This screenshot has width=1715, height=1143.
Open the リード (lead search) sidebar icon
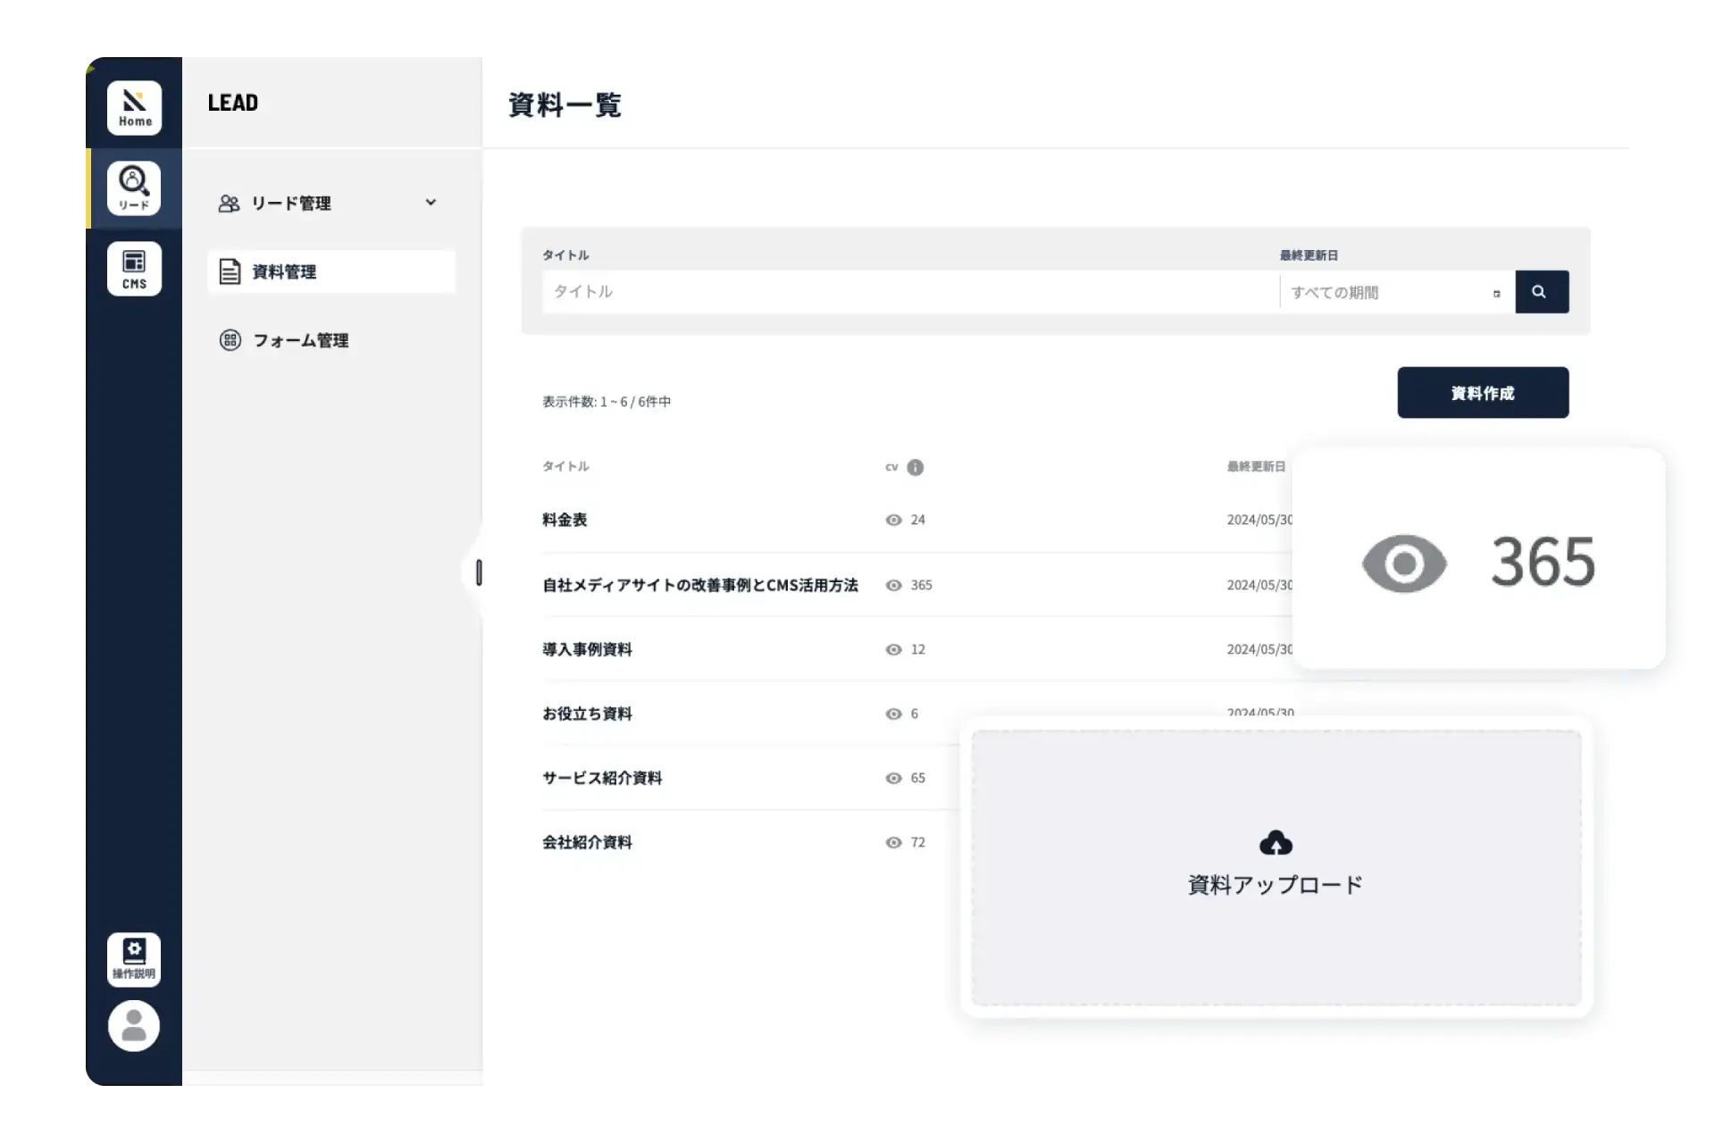pyautogui.click(x=134, y=188)
